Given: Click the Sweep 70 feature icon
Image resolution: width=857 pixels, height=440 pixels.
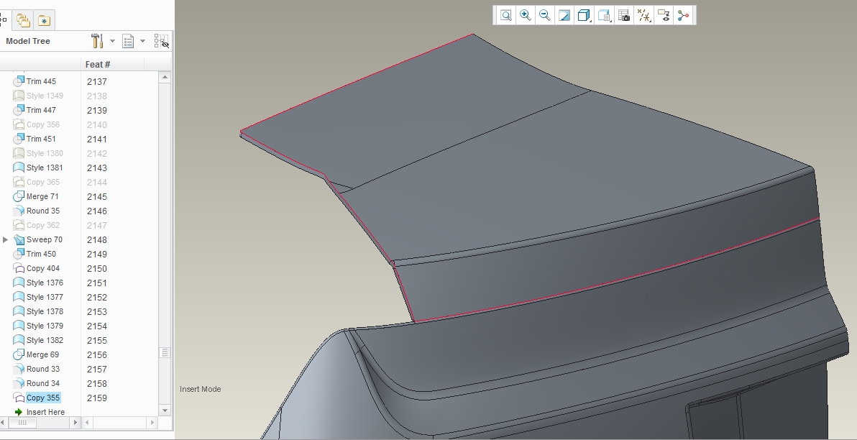Looking at the screenshot, I should (19, 239).
